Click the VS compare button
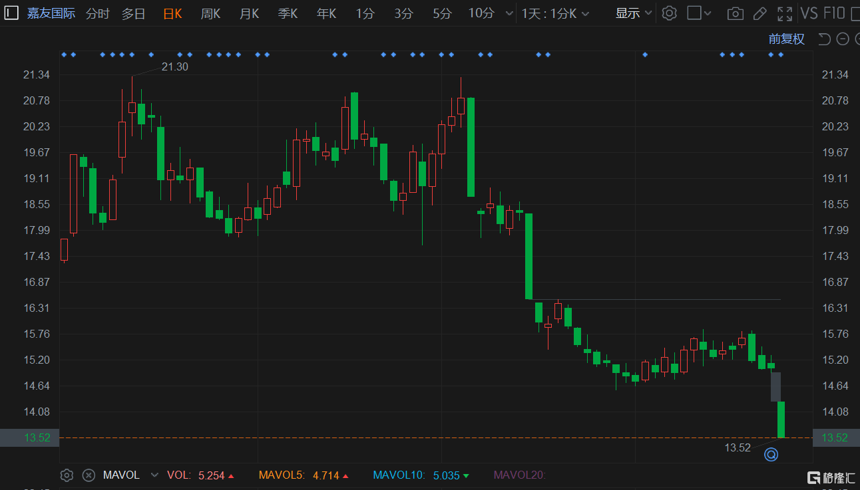860x490 pixels. pos(809,13)
